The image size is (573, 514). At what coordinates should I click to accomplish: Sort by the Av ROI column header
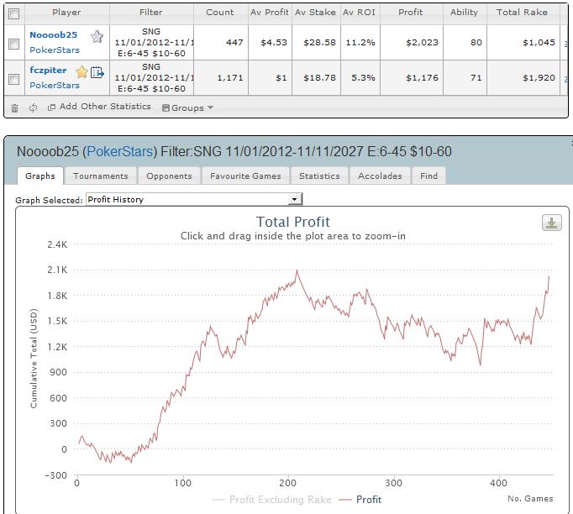click(x=360, y=13)
